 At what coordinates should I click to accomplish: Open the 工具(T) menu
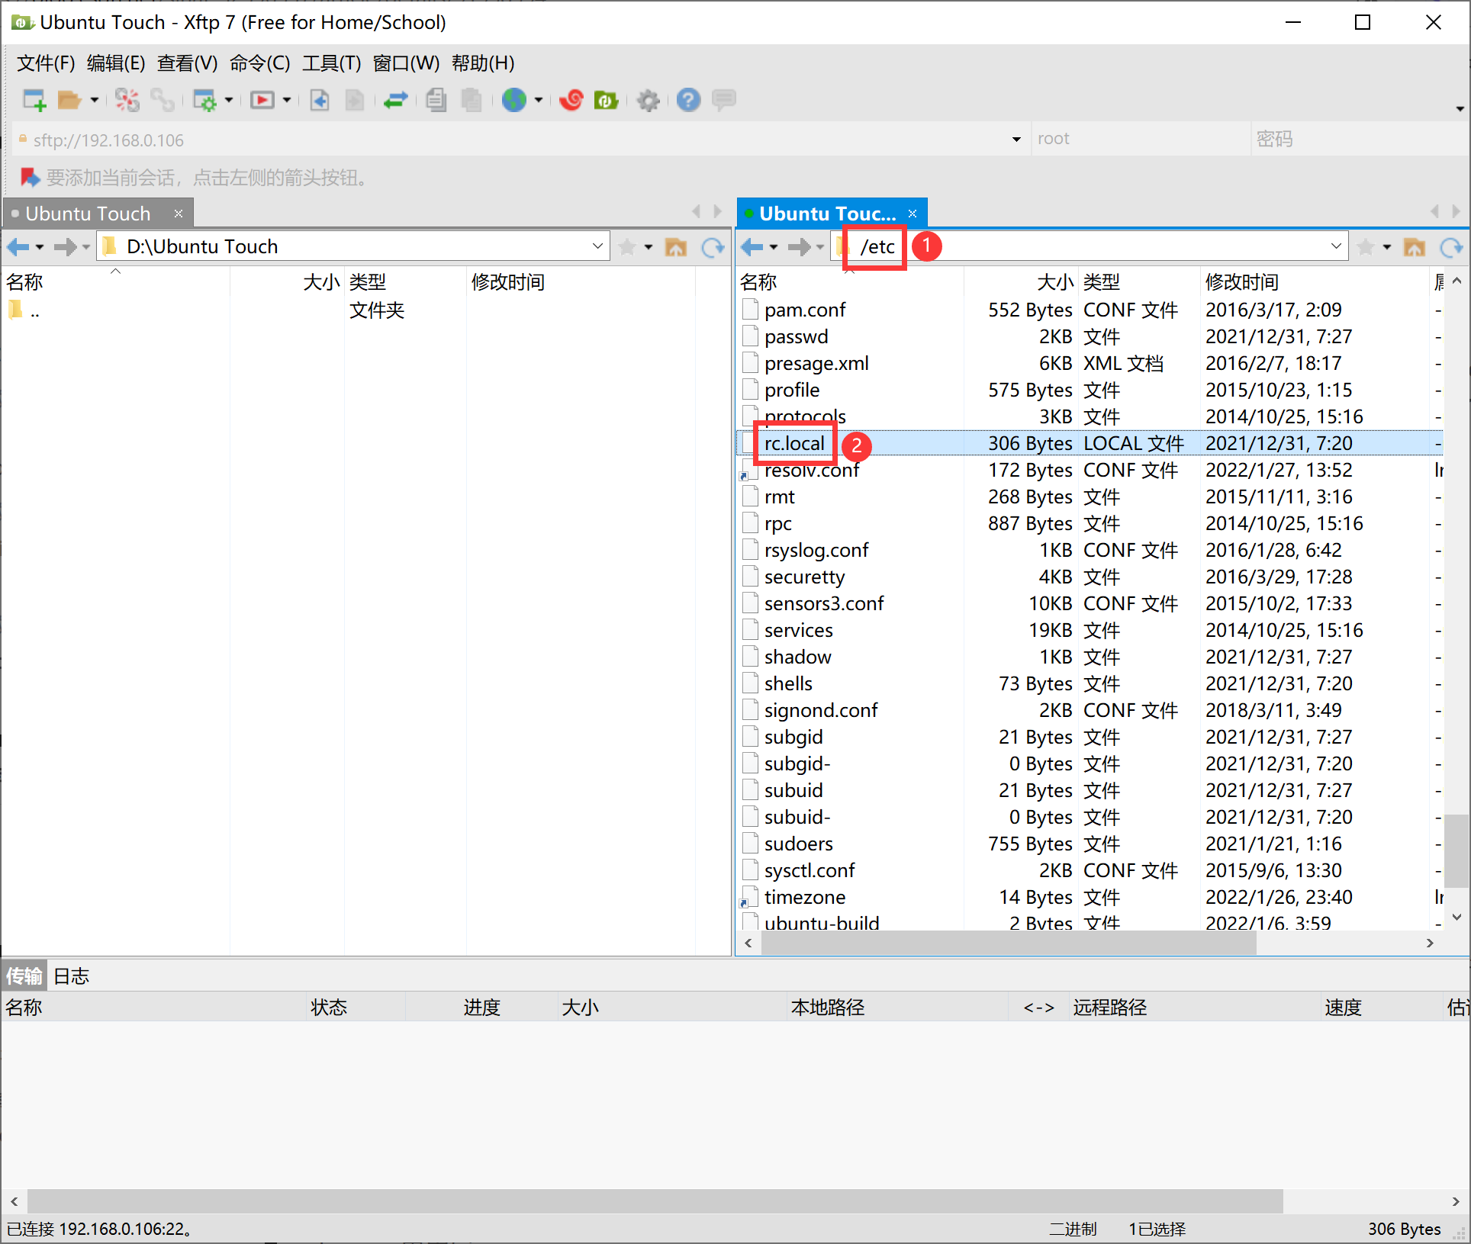[x=331, y=63]
